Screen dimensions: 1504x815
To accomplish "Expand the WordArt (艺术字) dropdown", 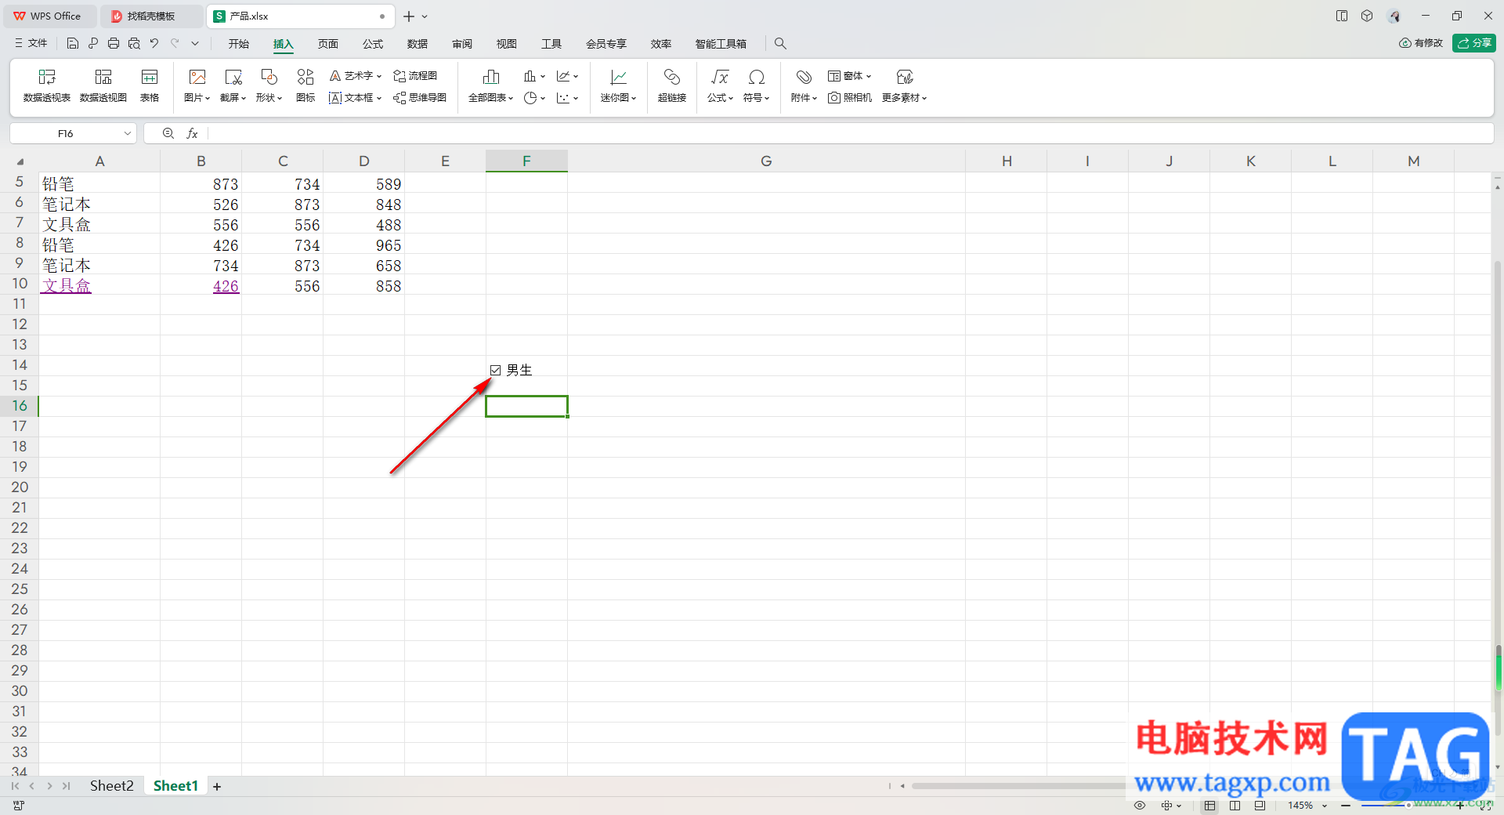I will (379, 76).
